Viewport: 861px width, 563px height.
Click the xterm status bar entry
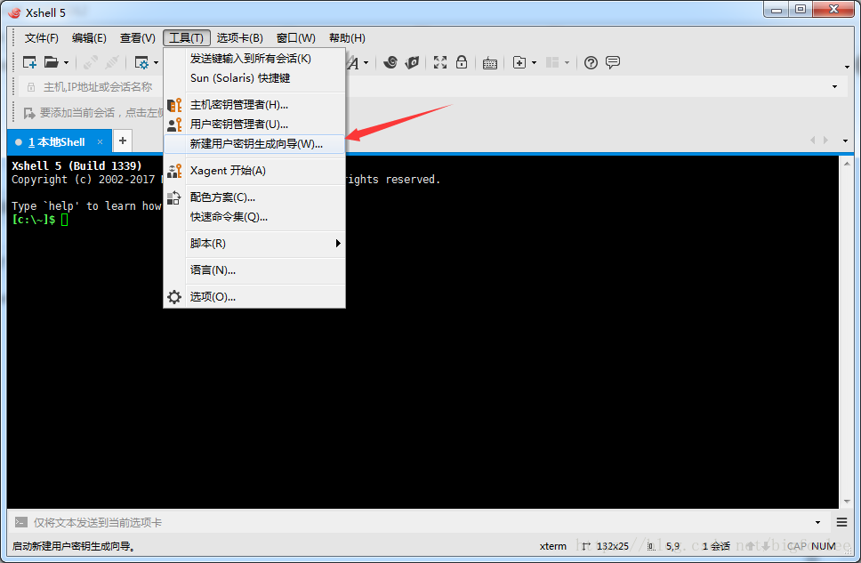pos(553,546)
